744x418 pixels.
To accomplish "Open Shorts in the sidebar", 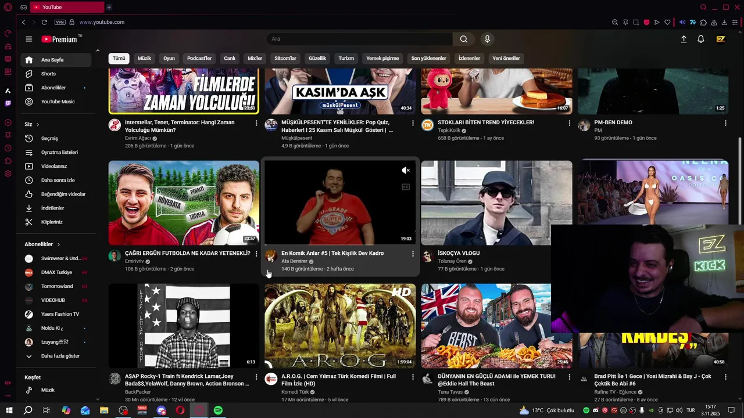I will tap(56, 74).
